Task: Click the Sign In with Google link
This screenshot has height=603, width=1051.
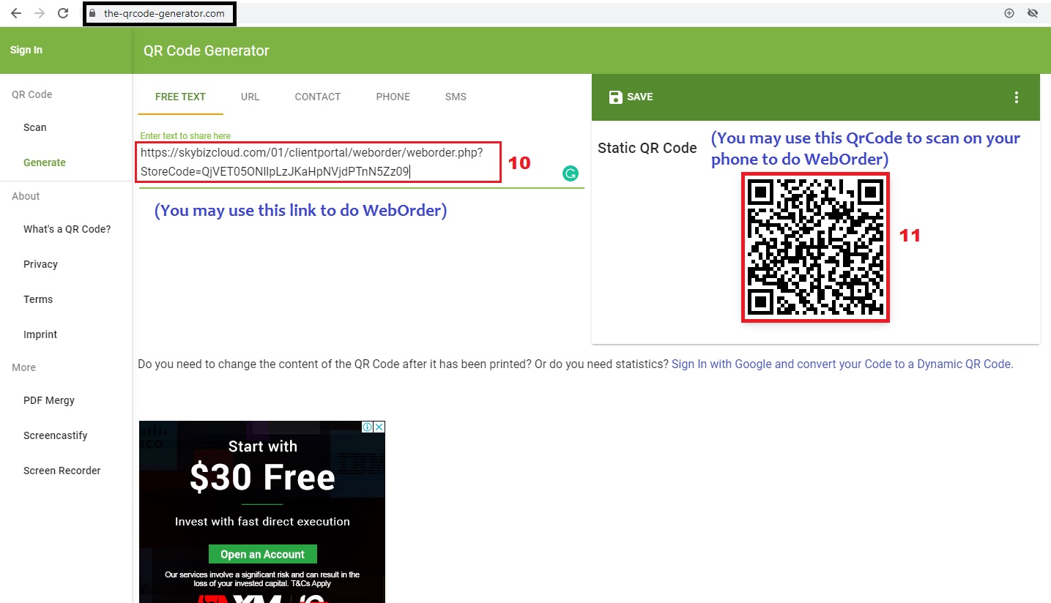Action: point(842,364)
